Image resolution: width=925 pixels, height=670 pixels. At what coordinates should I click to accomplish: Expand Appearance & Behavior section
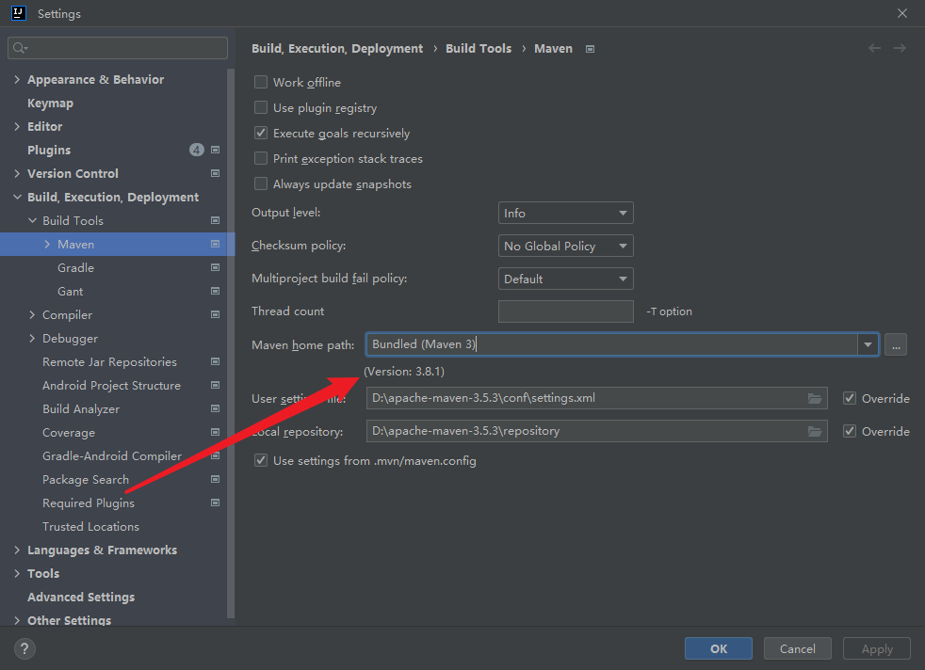pos(17,79)
